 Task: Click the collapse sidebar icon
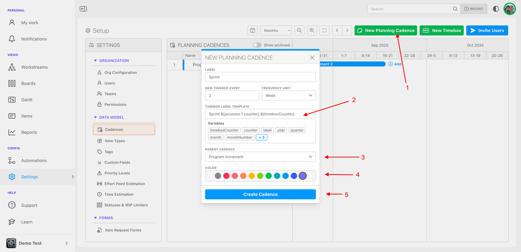(83, 9)
